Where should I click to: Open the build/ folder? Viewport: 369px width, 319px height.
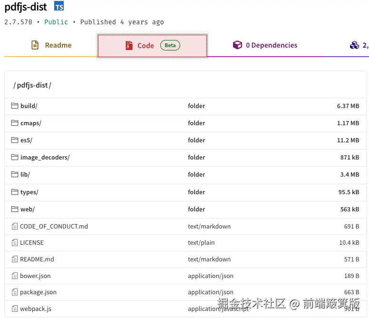point(29,106)
